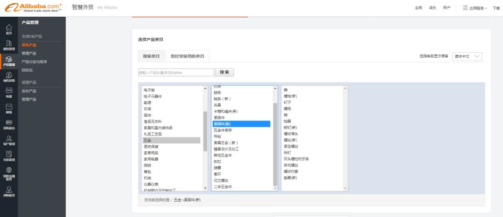Open the chat bubble icon in sidebar
Image resolution: width=503 pixels, height=217 pixels.
click(9, 92)
